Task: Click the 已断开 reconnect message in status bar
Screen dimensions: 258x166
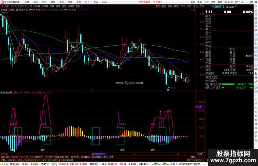Action: pyautogui.click(x=186, y=164)
